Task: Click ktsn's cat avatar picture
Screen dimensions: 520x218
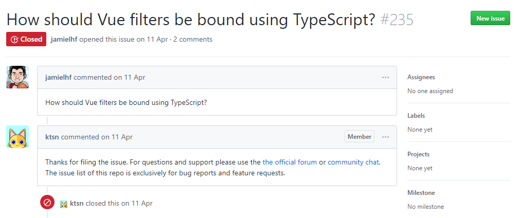Action: click(x=17, y=137)
